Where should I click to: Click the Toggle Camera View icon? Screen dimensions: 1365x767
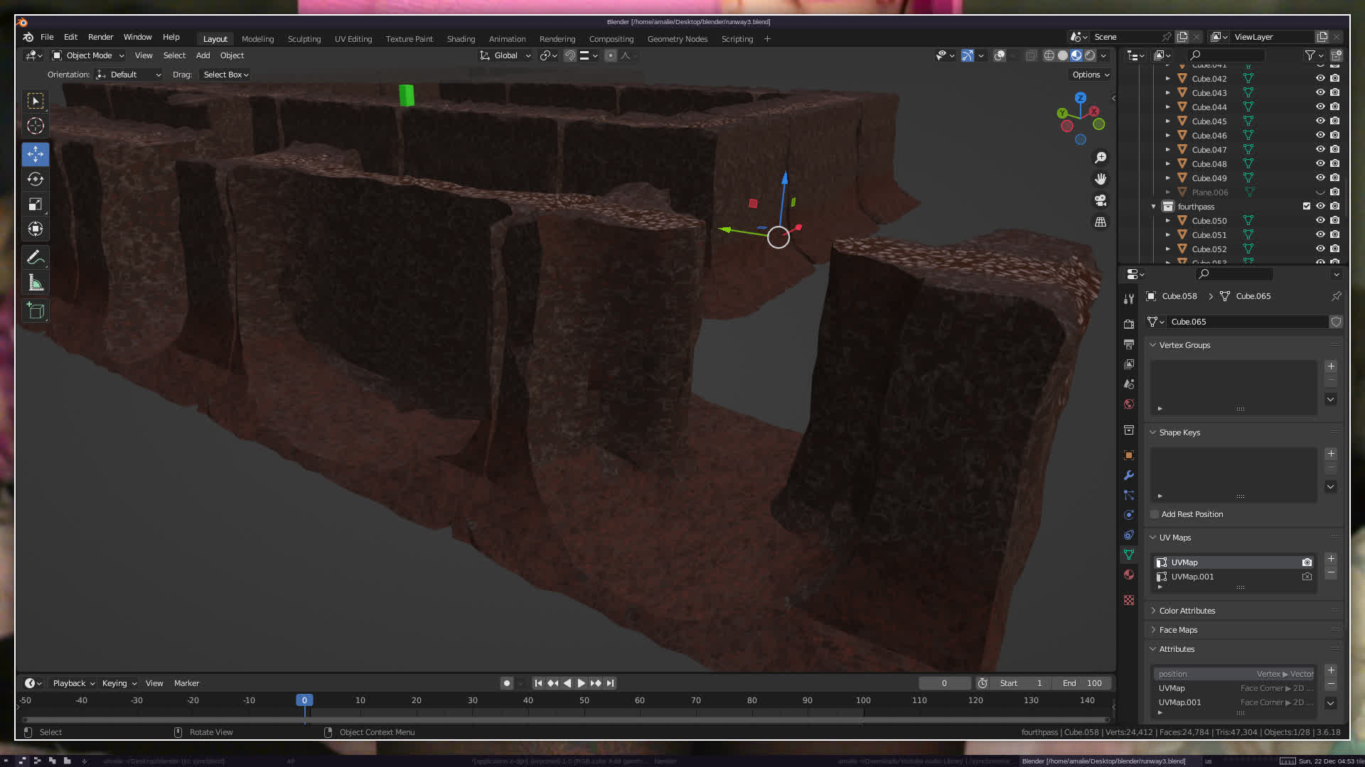coord(1101,200)
